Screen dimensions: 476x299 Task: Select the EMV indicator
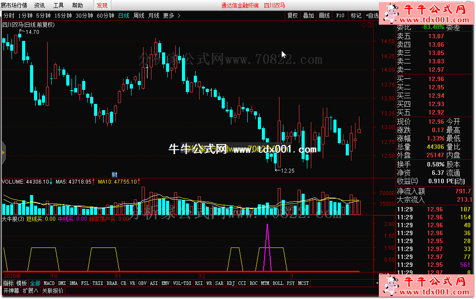166,283
